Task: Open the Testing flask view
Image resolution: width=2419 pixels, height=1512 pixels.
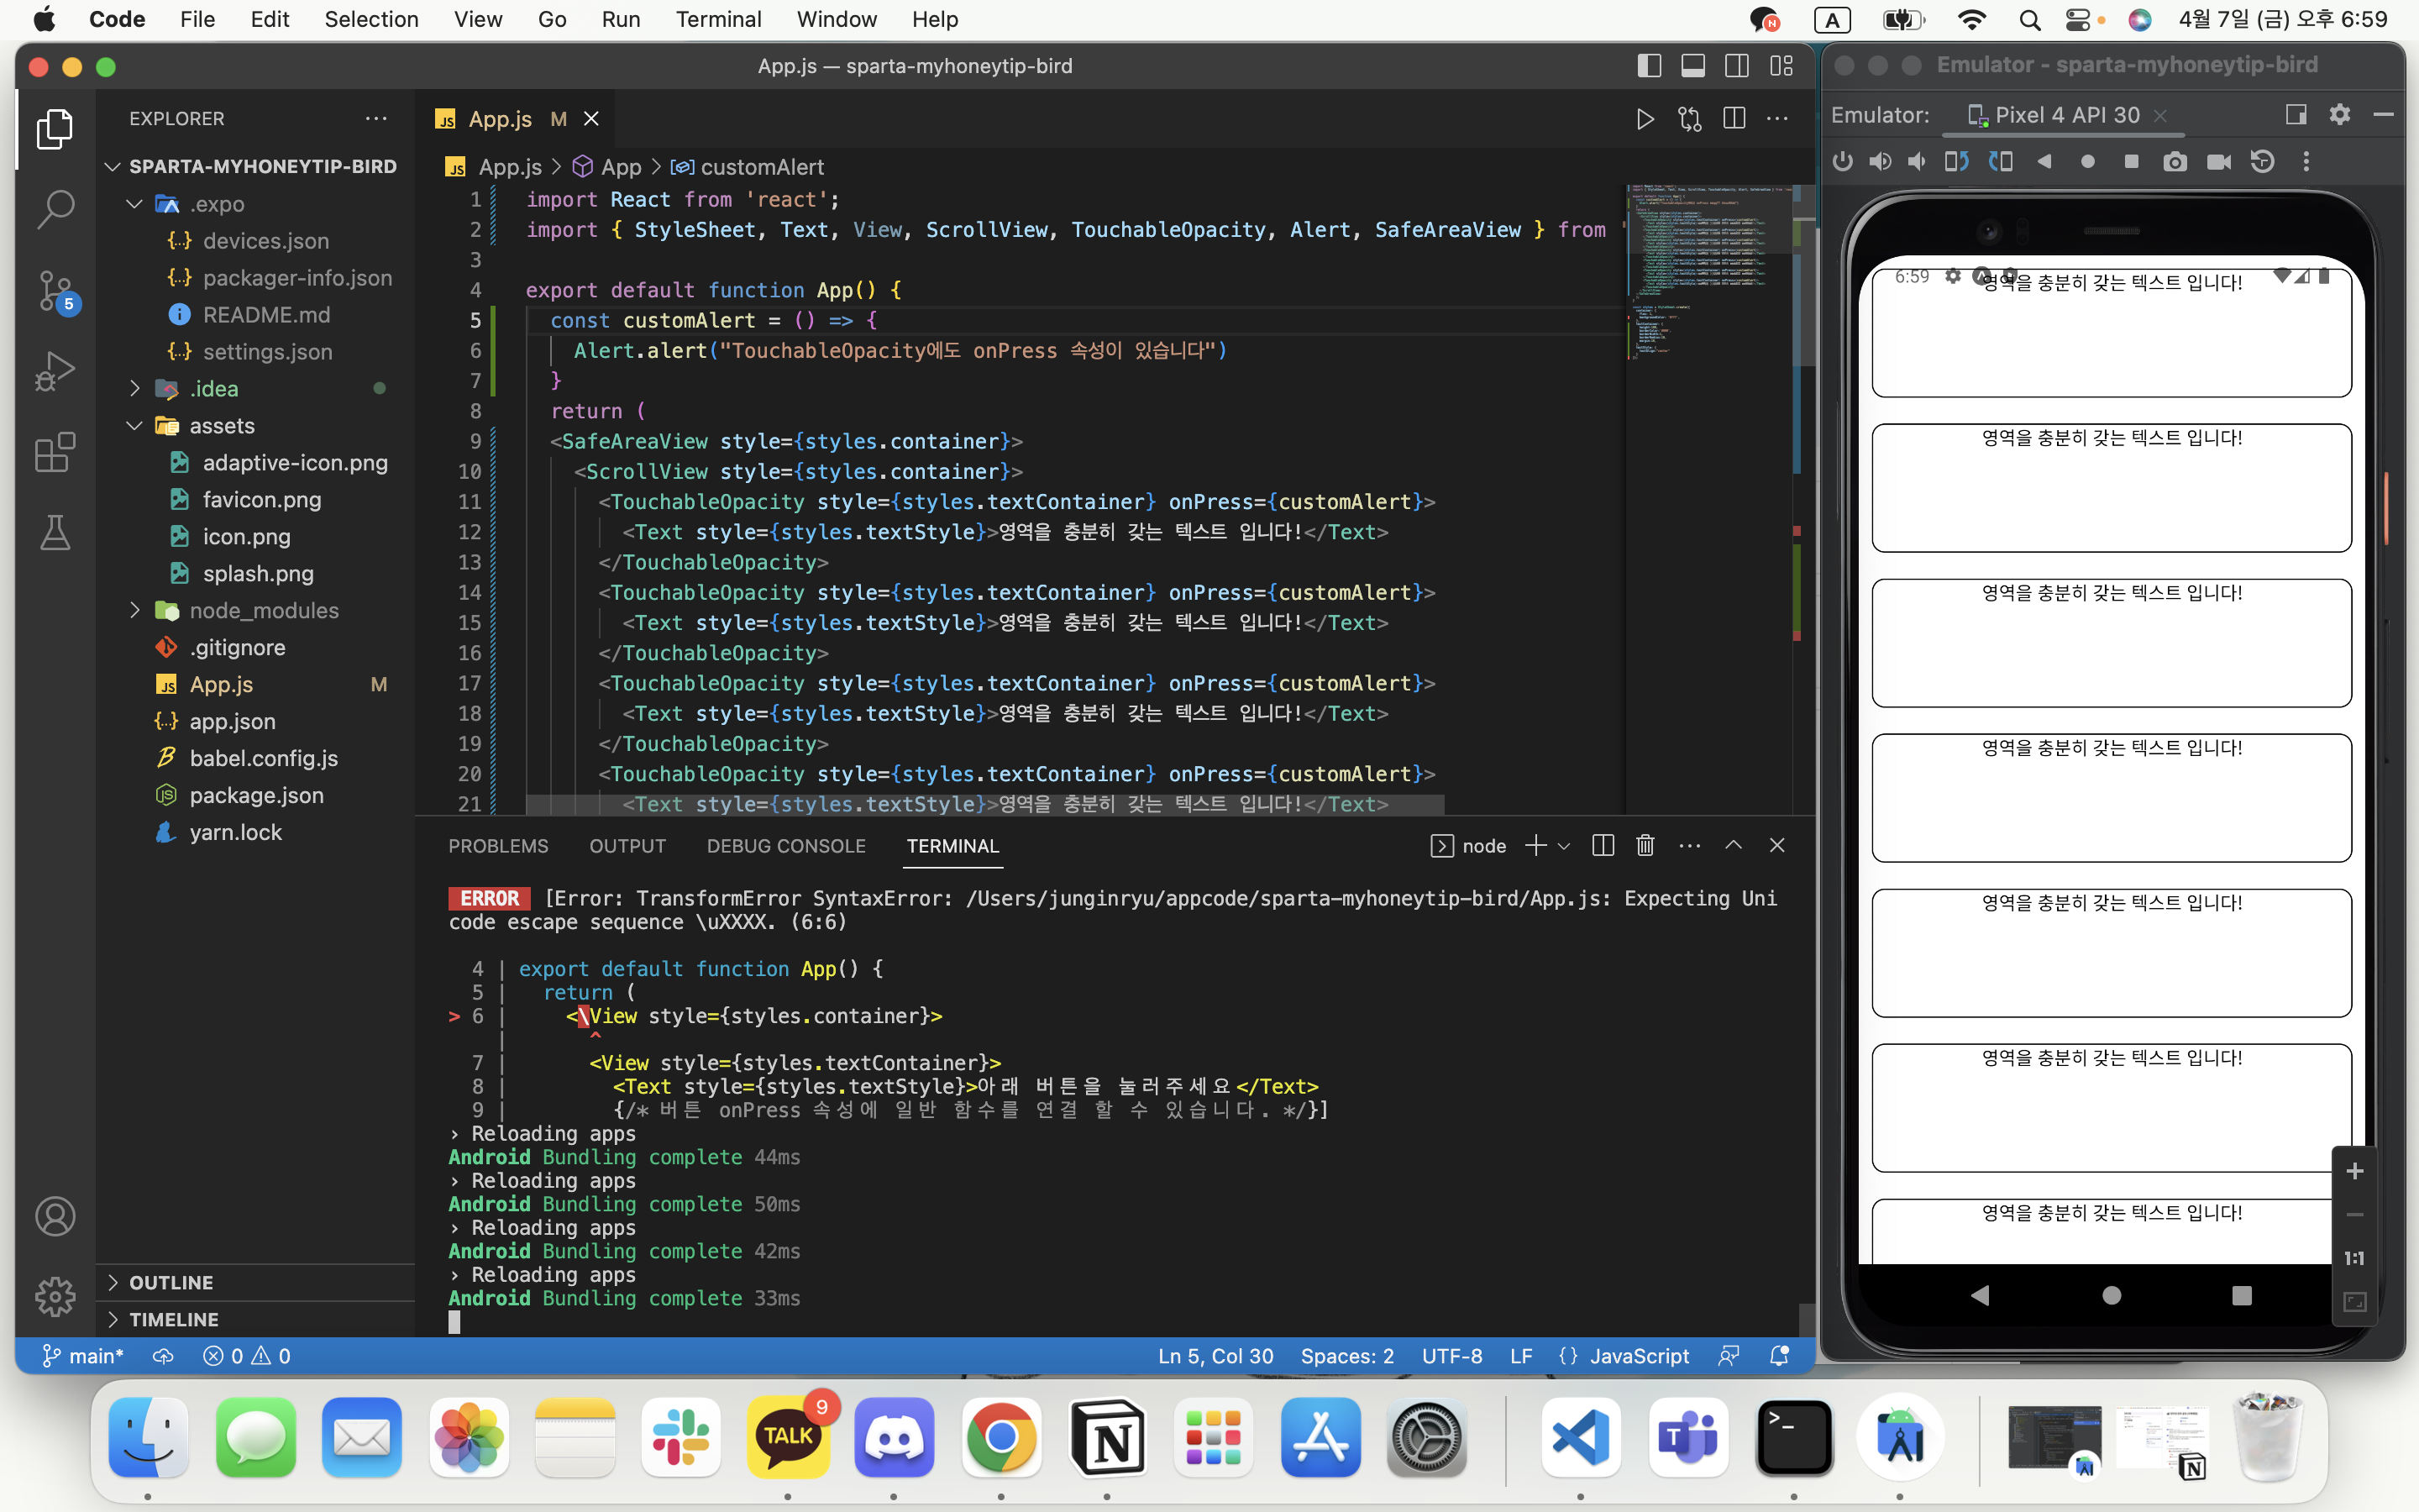Action: tap(55, 533)
